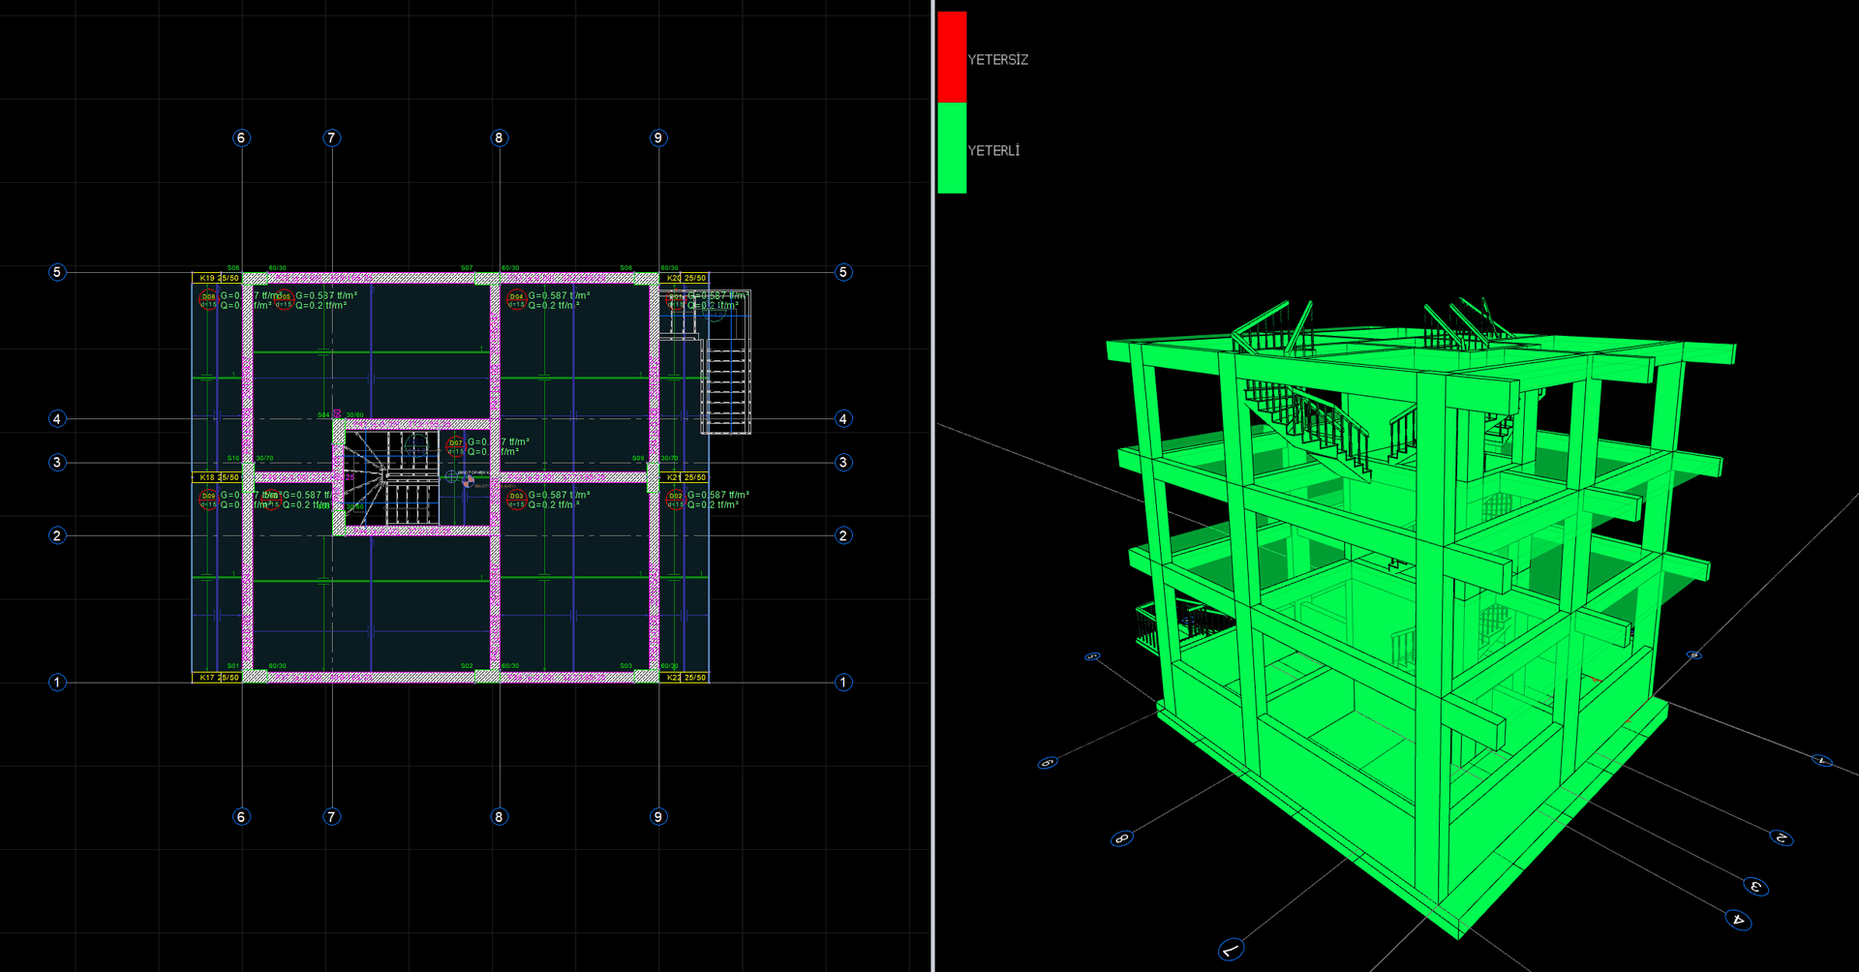Click slab marker D03 circle

pyautogui.click(x=516, y=500)
